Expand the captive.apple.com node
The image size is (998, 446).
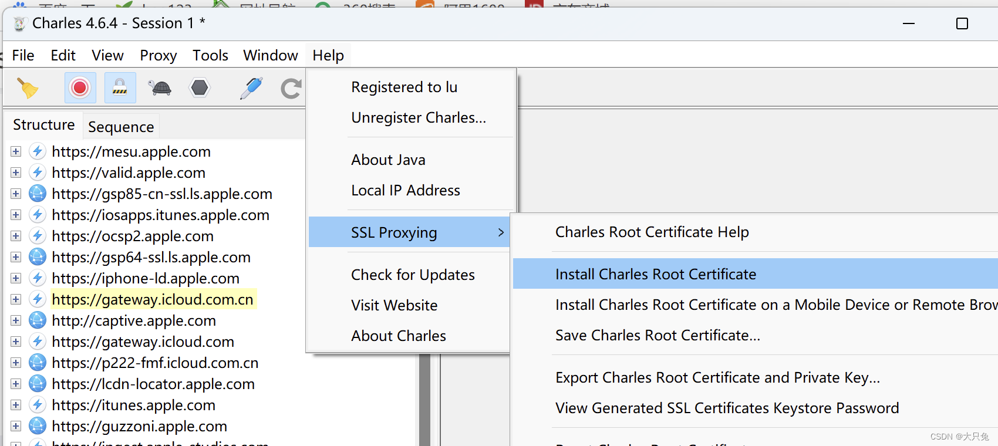point(16,320)
